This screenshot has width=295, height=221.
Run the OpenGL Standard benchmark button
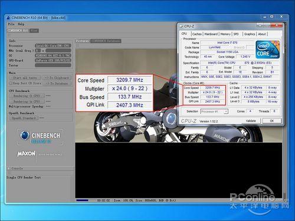[24, 118]
